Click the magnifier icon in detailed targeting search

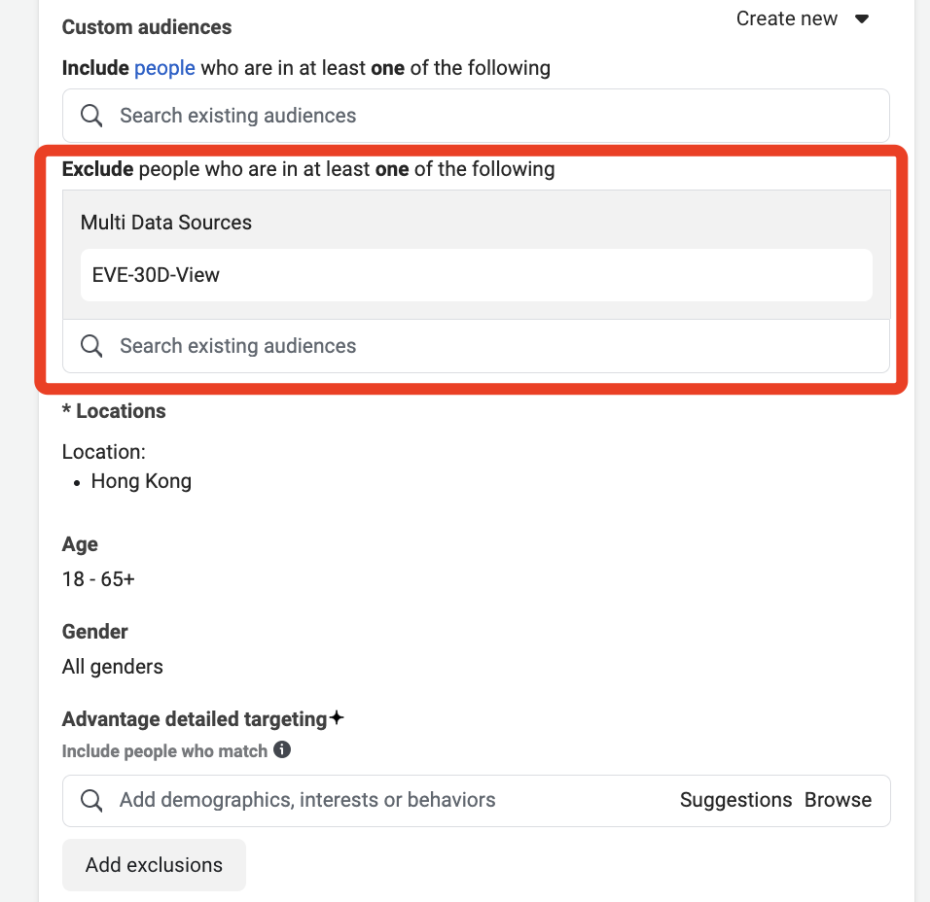pos(91,800)
